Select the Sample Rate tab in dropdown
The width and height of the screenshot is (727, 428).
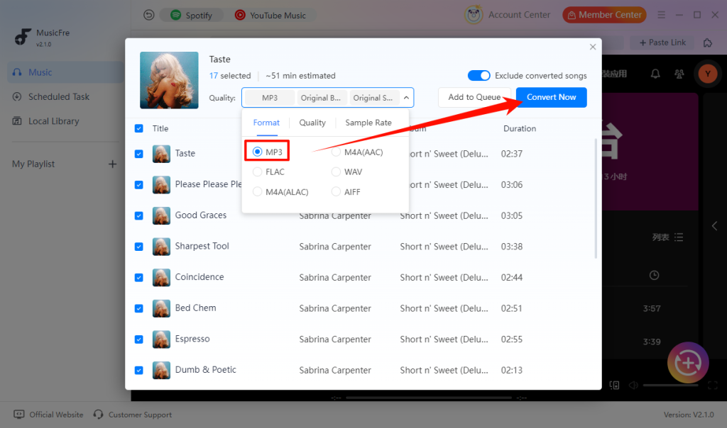(368, 123)
